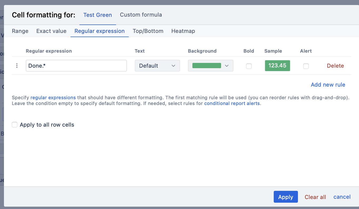Switch to the Exact value tab

51,31
